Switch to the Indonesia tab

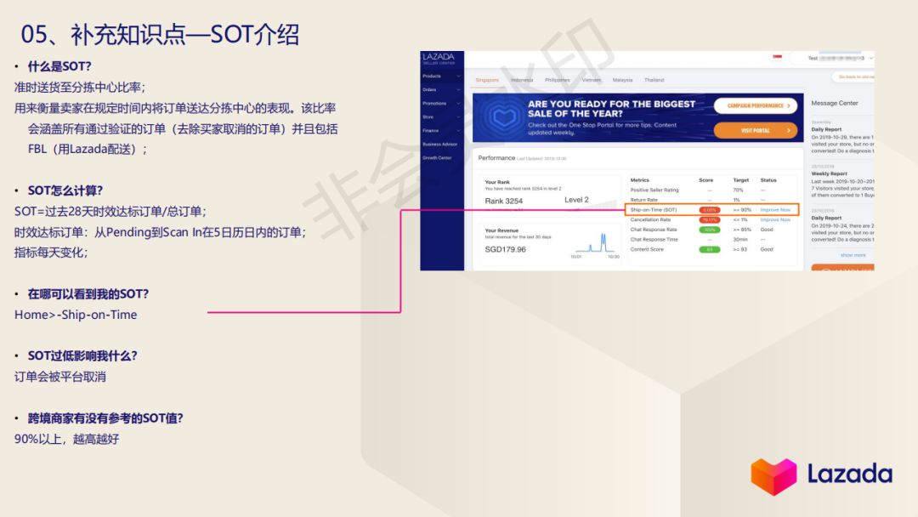tap(522, 80)
